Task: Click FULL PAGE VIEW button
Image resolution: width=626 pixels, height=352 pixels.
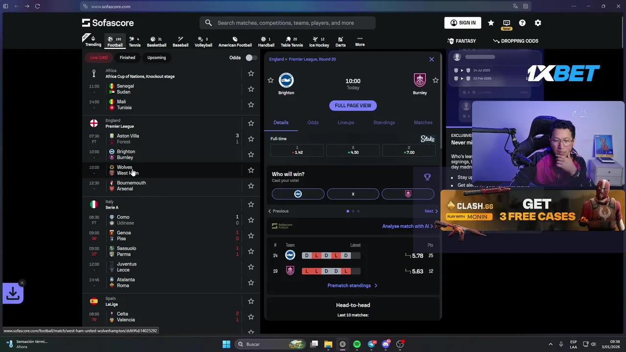Action: pyautogui.click(x=353, y=106)
